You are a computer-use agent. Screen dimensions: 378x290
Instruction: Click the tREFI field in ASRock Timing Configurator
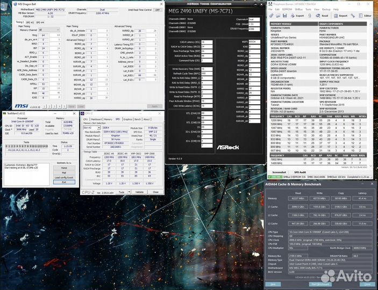tap(254, 42)
